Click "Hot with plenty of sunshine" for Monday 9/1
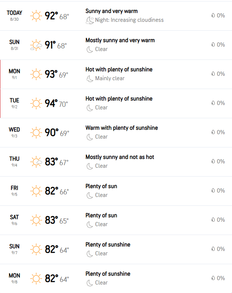This screenshot has width=232, height=293. (x=119, y=69)
